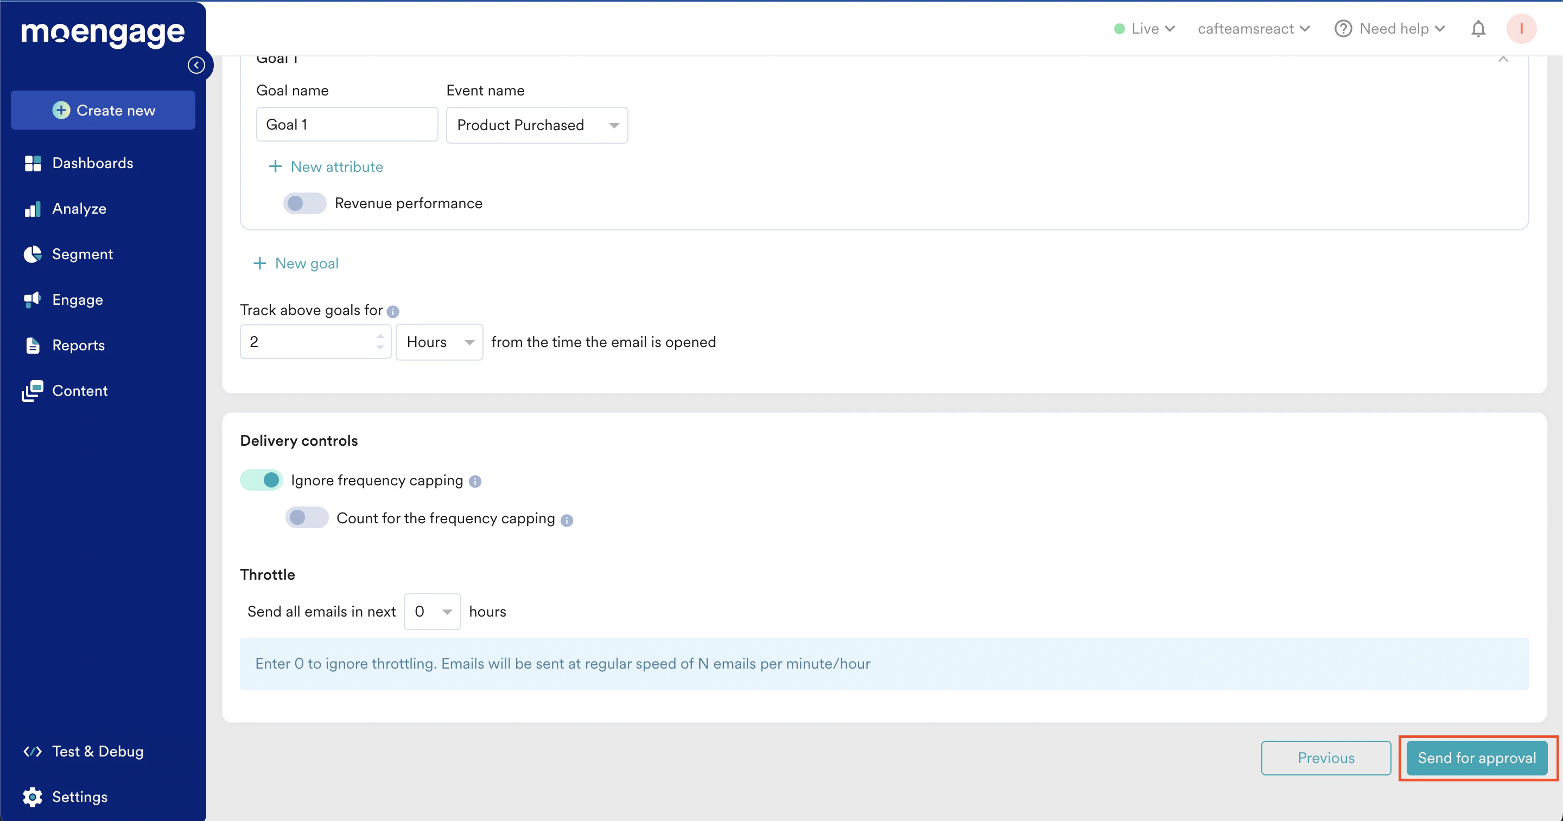Open the Need help menu
Screen dimensions: 1563x821
pyautogui.click(x=1390, y=29)
